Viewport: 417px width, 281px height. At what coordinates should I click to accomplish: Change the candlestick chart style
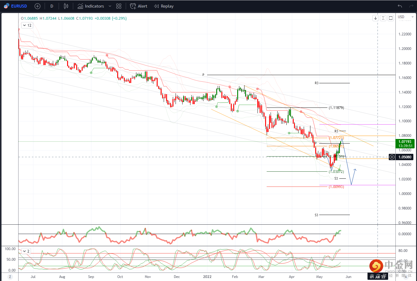pos(66,6)
